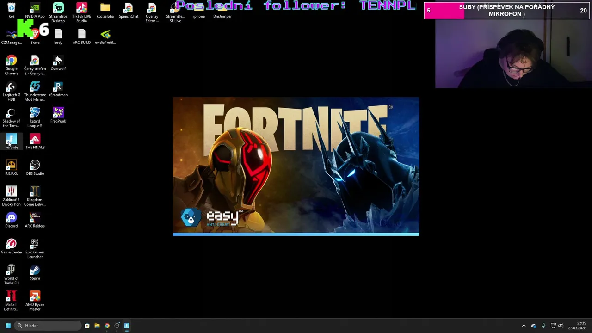This screenshot has height=333, width=592.
Task: Select the Steam desktop icon
Action: coord(35,273)
